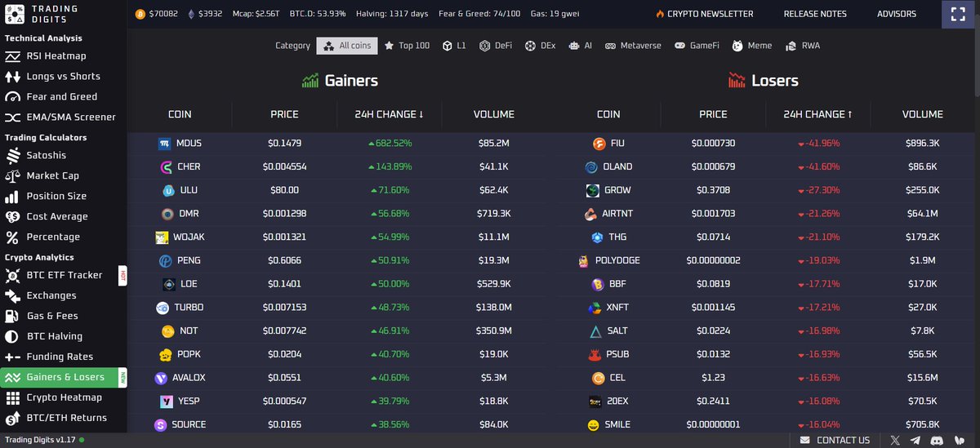Open BTC Halving page
Viewport: 980px width, 448px height.
coord(44,336)
